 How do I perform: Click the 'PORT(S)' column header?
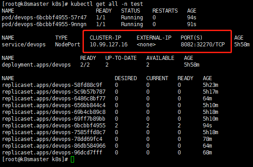[192, 38]
